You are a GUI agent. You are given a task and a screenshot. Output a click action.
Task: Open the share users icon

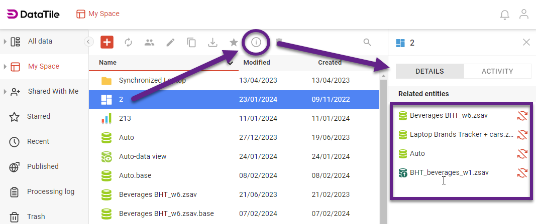click(x=149, y=43)
